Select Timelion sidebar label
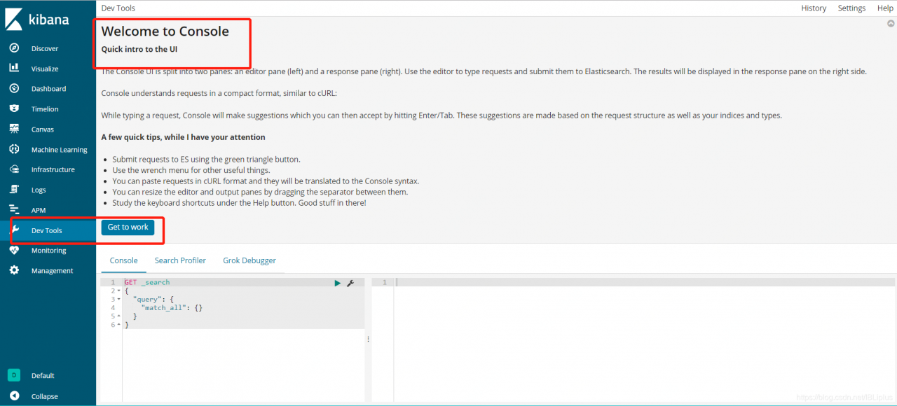Viewport: 897px width, 406px height. pos(45,109)
